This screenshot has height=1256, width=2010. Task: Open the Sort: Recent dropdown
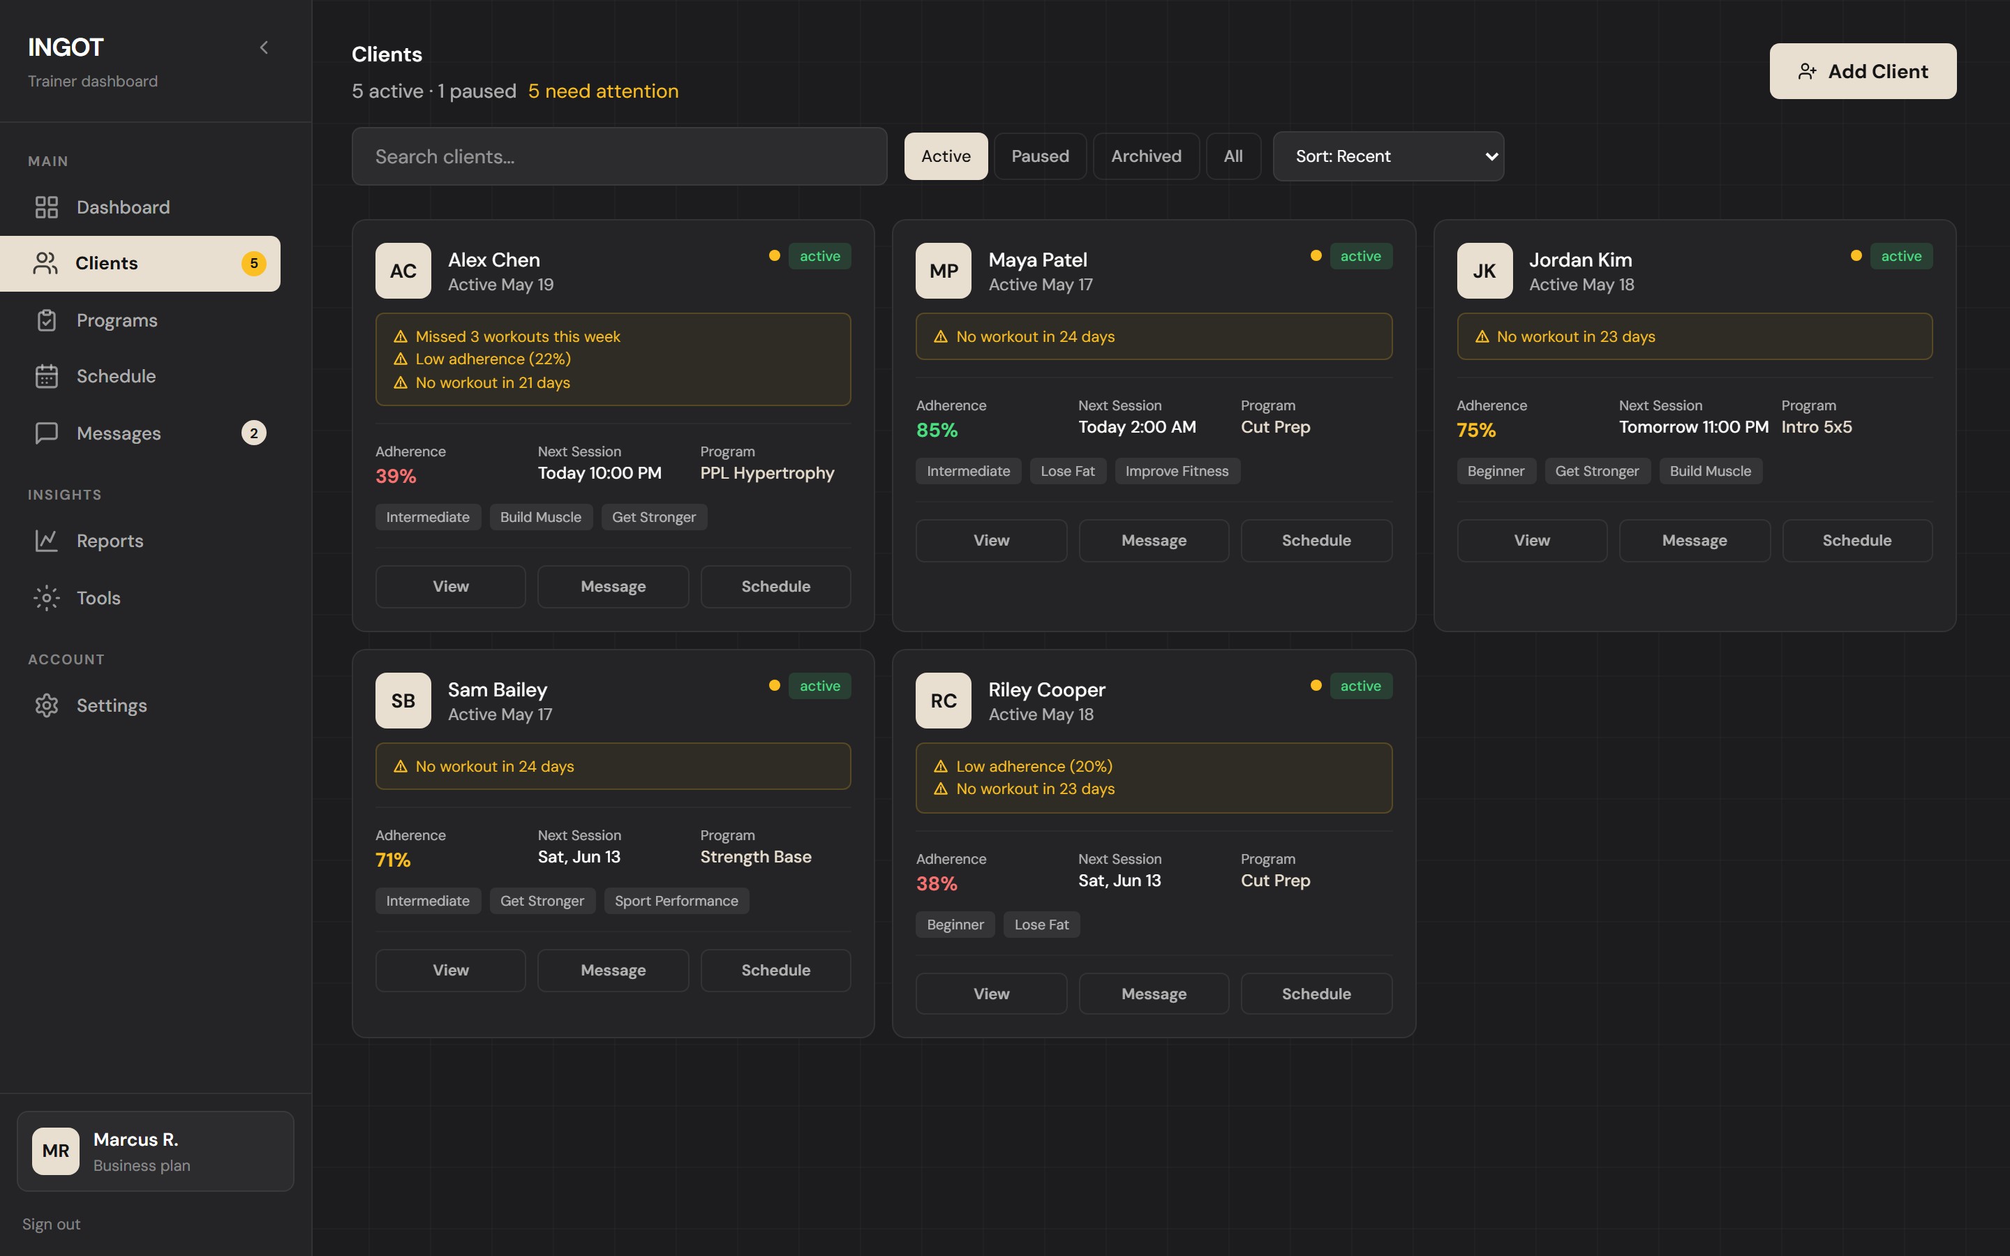tap(1389, 156)
